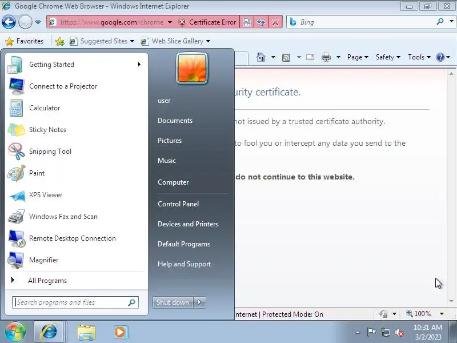Open the Favorites star button
The height and width of the screenshot is (343, 457).
25,41
